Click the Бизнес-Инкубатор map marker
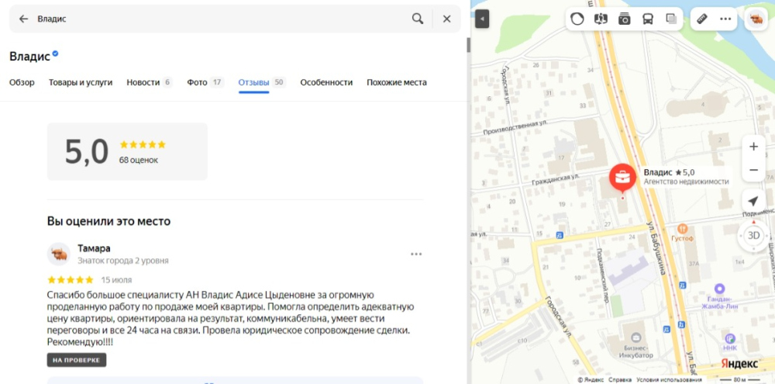775x384 pixels. coord(636,338)
